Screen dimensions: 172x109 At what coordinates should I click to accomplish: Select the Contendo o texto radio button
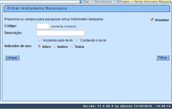pyautogui.click(x=77, y=40)
